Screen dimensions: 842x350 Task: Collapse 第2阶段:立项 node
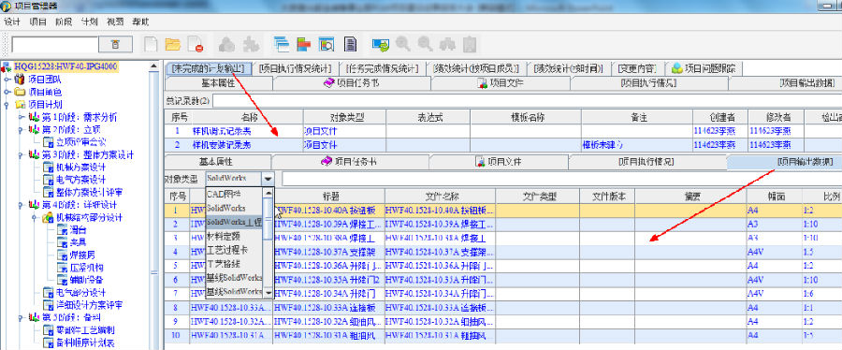pos(21,129)
